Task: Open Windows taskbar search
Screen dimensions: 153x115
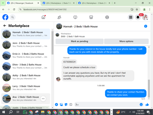Action: click(11, 112)
